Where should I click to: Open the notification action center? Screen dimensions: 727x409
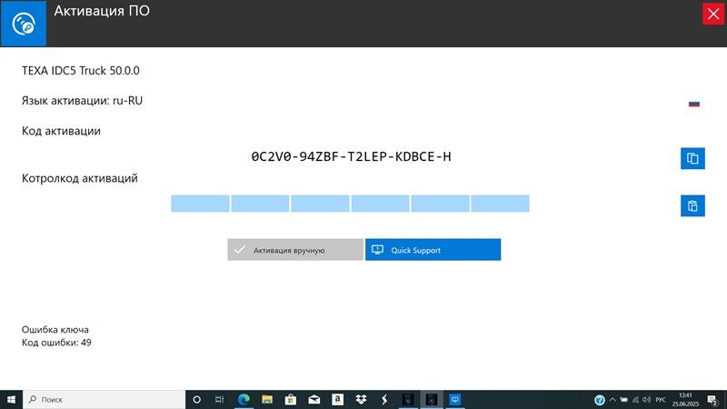[712, 400]
